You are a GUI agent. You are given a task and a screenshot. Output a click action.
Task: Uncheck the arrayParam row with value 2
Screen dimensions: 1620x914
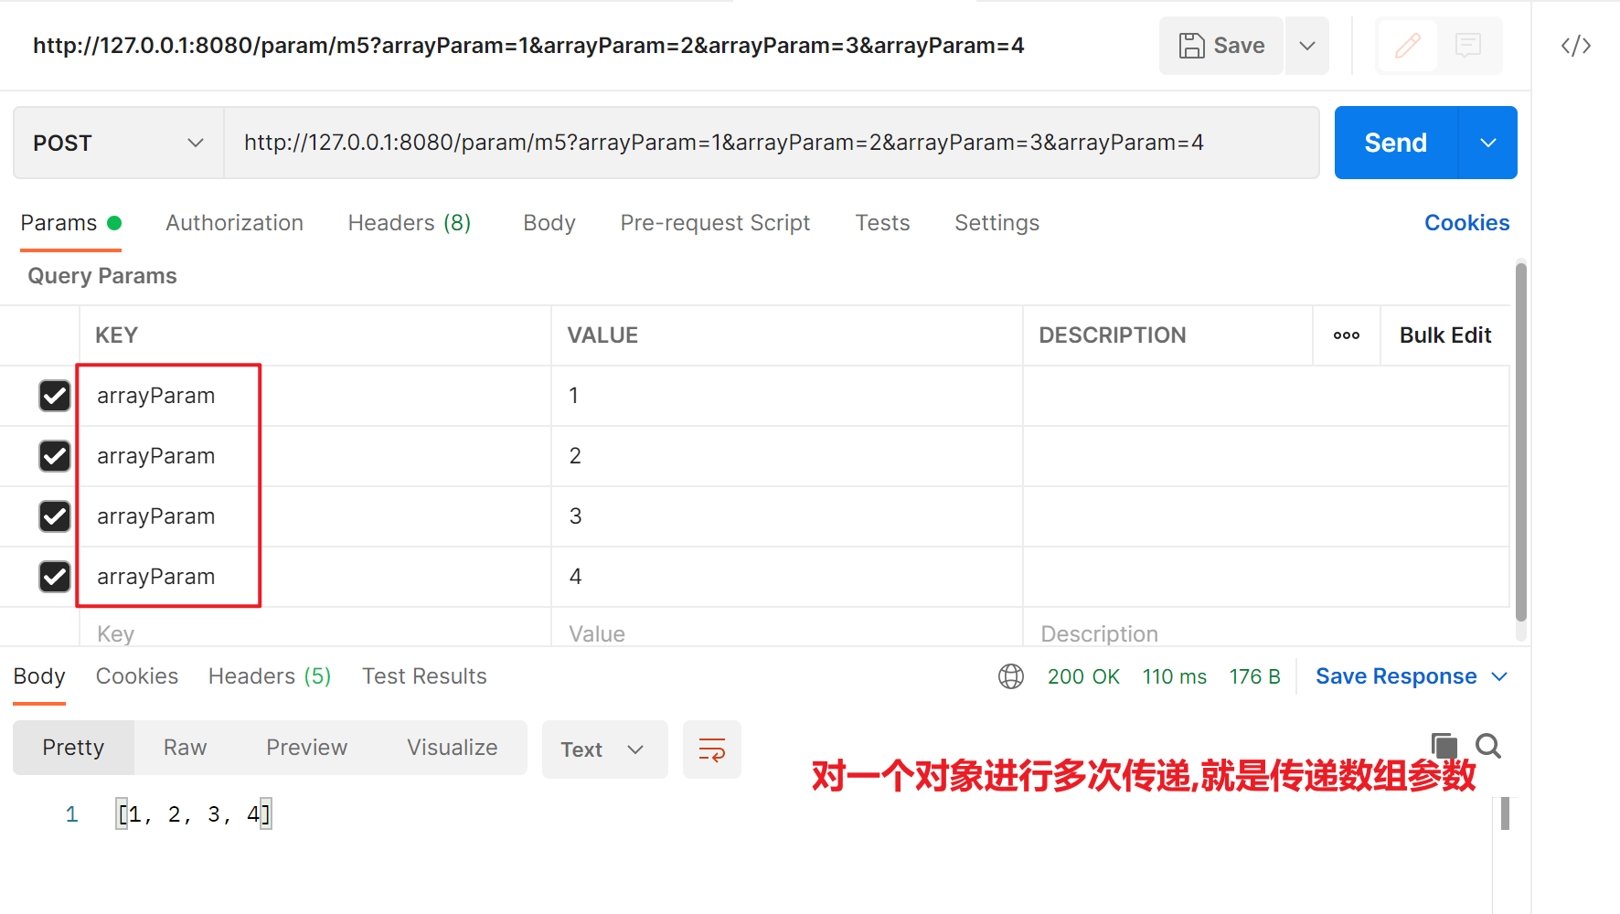55,456
